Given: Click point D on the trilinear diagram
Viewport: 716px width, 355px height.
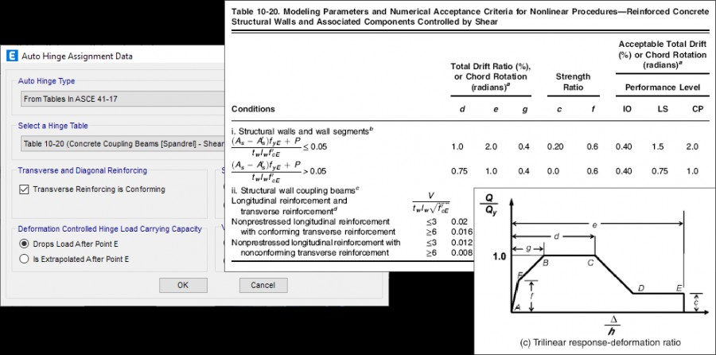Looking at the screenshot, I should pyautogui.click(x=640, y=288).
